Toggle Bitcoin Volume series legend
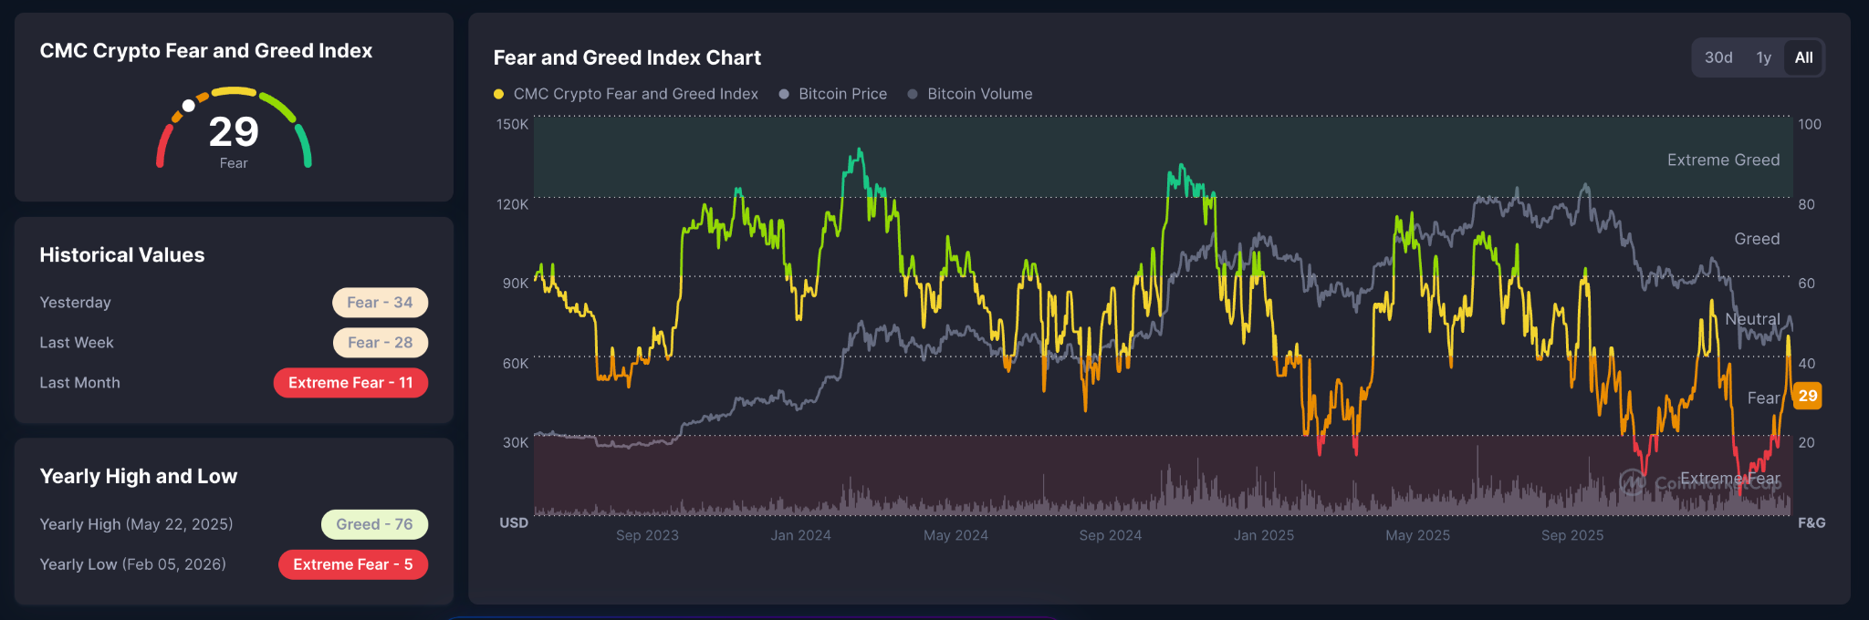Viewport: 1869px width, 620px height. 970,94
